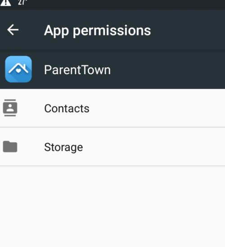The height and width of the screenshot is (247, 225).
Task: Select the Contacts person-card icon
Action: point(10,108)
